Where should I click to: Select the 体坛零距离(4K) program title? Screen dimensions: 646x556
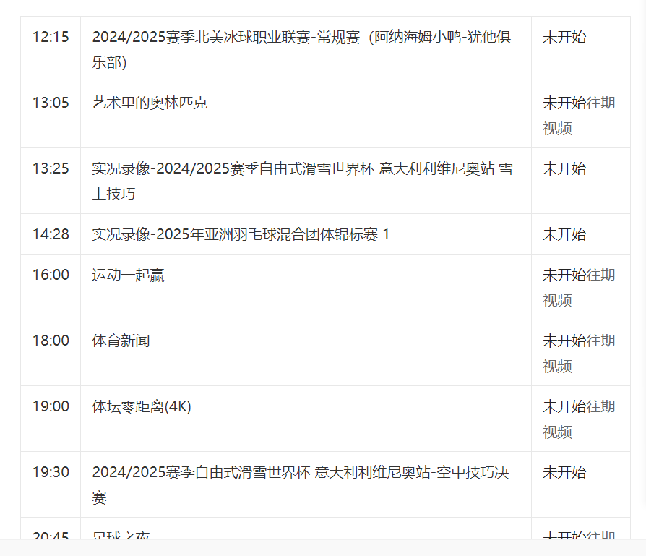tap(142, 406)
